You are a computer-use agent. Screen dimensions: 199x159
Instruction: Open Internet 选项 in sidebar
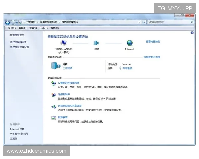17,129
